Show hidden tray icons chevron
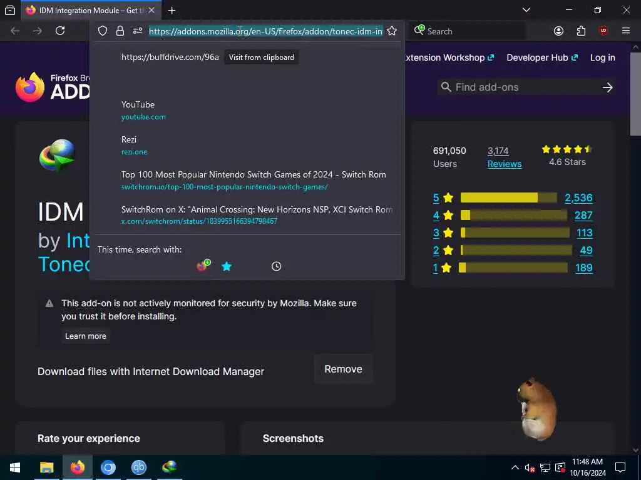The height and width of the screenshot is (480, 641). [x=515, y=467]
